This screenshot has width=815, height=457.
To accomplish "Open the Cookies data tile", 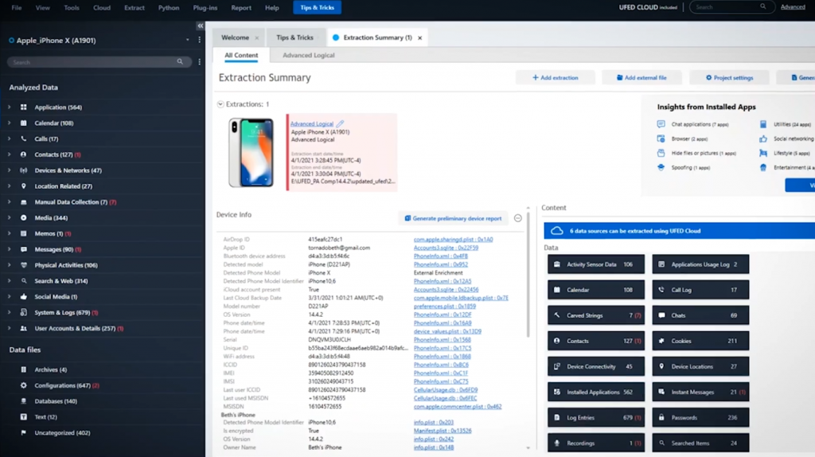I will click(x=700, y=341).
